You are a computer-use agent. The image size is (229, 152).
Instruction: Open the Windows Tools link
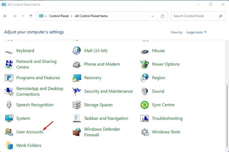[166, 132]
